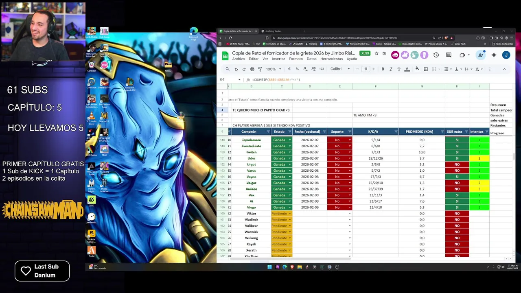Screen dimensions: 521x293
Task: Apply strikethrough formatting
Action: [399, 69]
